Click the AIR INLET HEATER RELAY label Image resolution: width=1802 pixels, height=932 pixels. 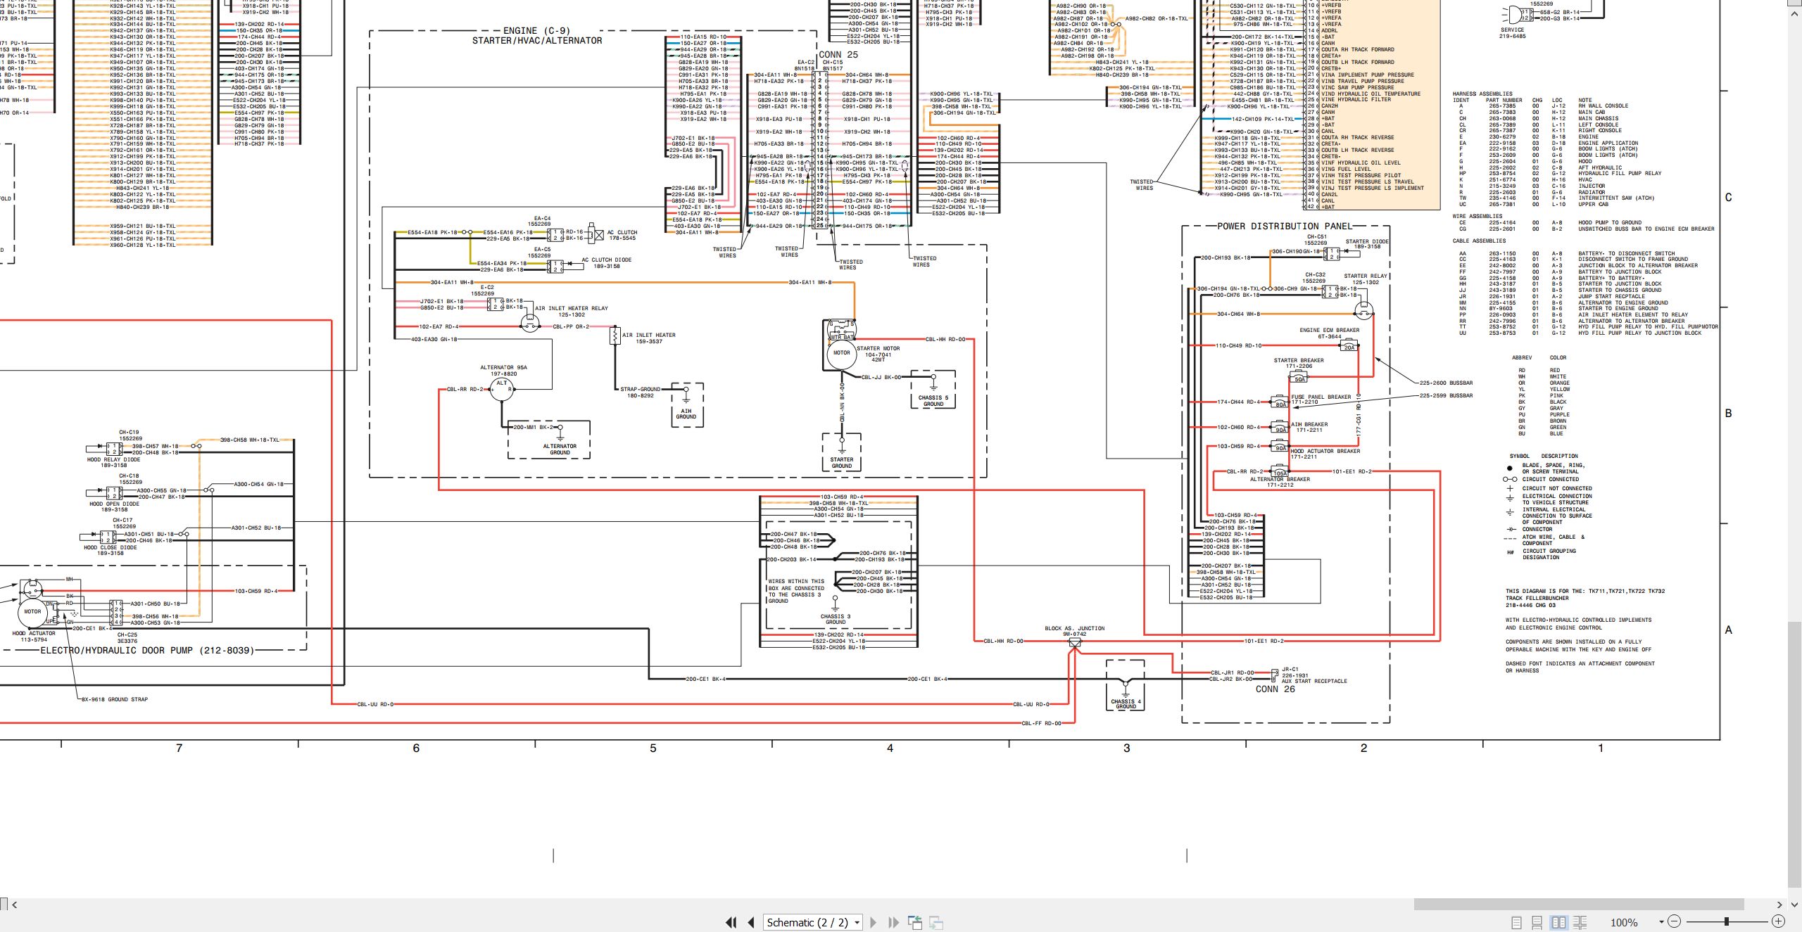[x=571, y=308]
